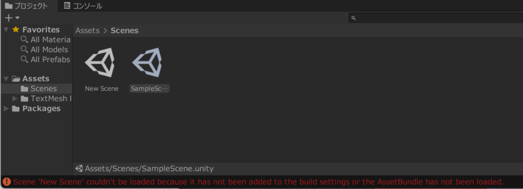Switch to the プロジェクト tab
This screenshot has height=189, width=523.
coord(27,6)
